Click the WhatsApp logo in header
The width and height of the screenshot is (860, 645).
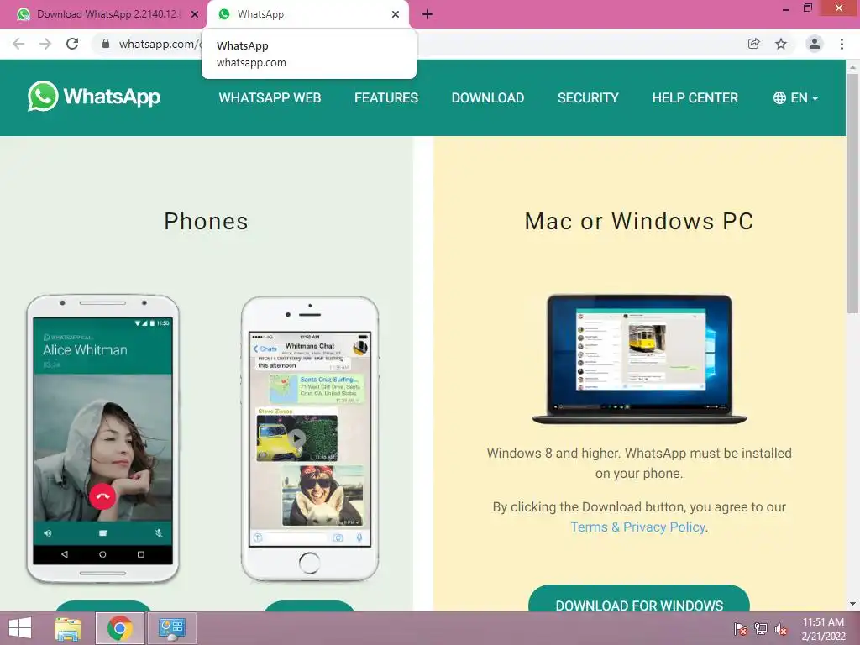94,97
